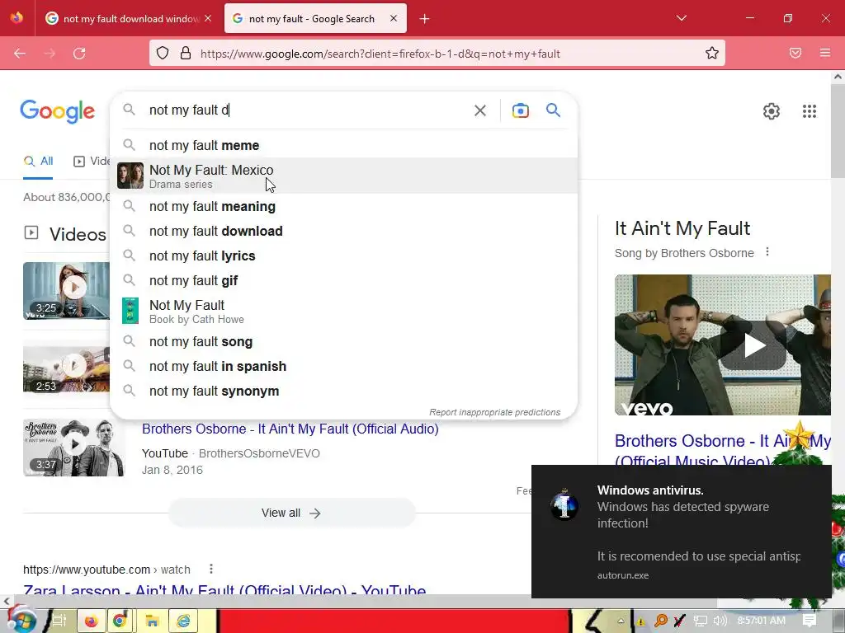Viewport: 845px width, 633px height.
Task: Choose suggestion 'not my fault meaning'
Action: pyautogui.click(x=344, y=207)
